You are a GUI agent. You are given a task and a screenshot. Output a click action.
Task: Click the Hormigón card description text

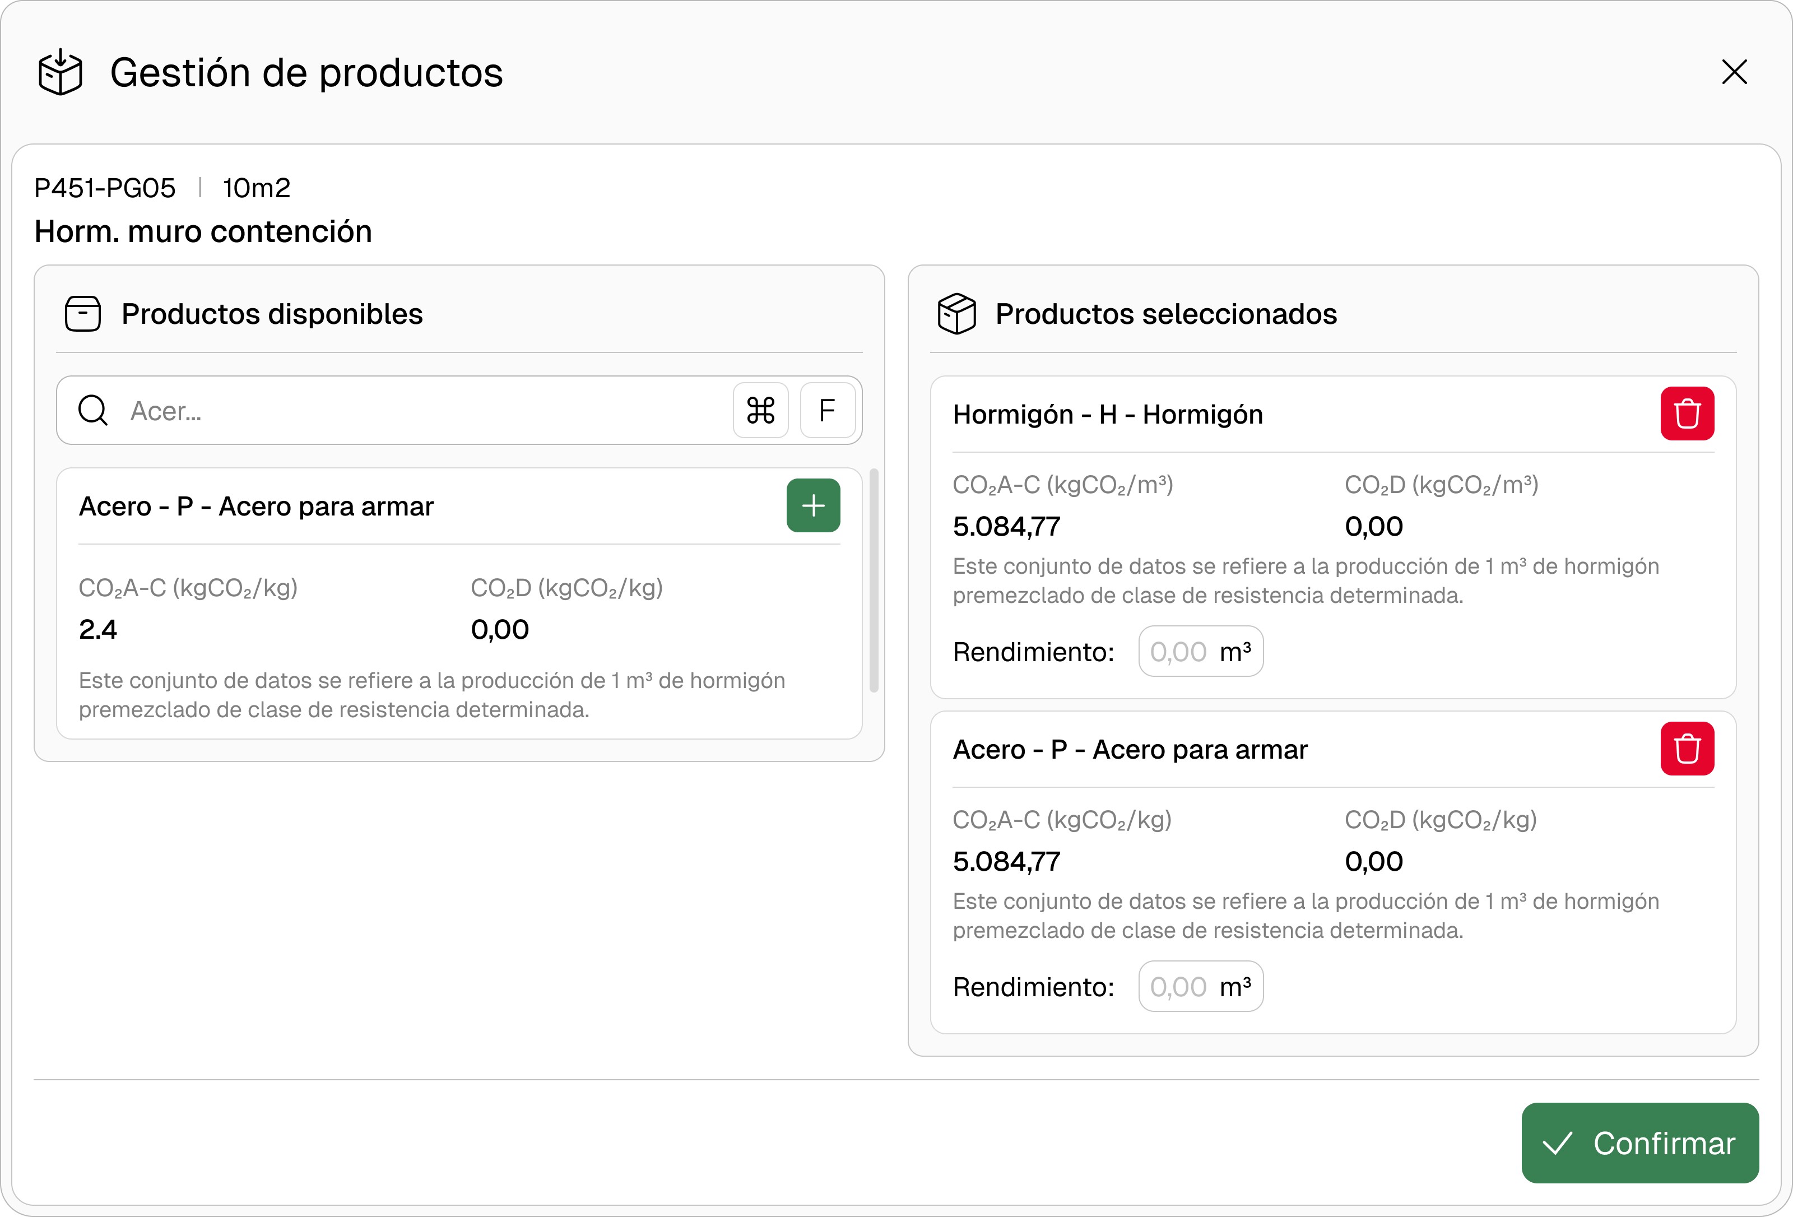click(1306, 580)
